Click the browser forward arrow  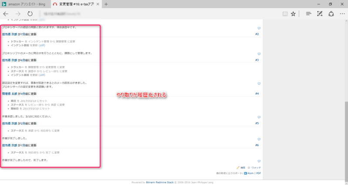coord(18,14)
